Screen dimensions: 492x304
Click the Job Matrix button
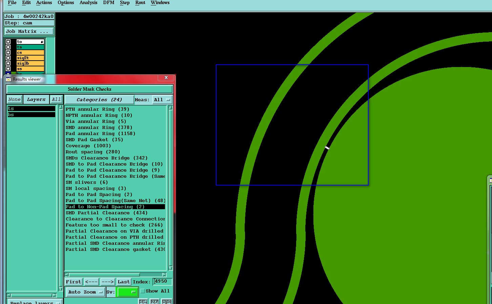point(29,31)
